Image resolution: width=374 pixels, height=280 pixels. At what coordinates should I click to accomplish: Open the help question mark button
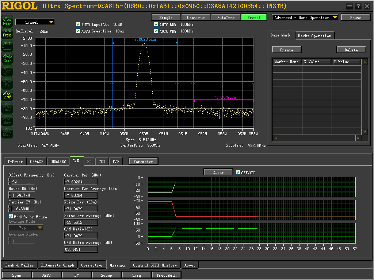click(x=358, y=6)
